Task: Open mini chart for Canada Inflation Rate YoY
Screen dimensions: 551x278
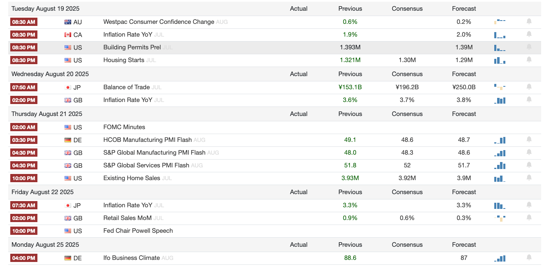Action: (x=500, y=35)
